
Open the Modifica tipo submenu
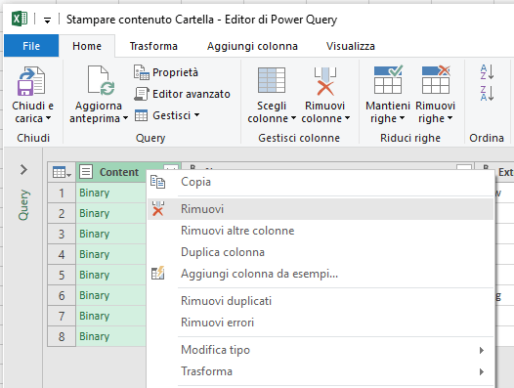pyautogui.click(x=320, y=350)
